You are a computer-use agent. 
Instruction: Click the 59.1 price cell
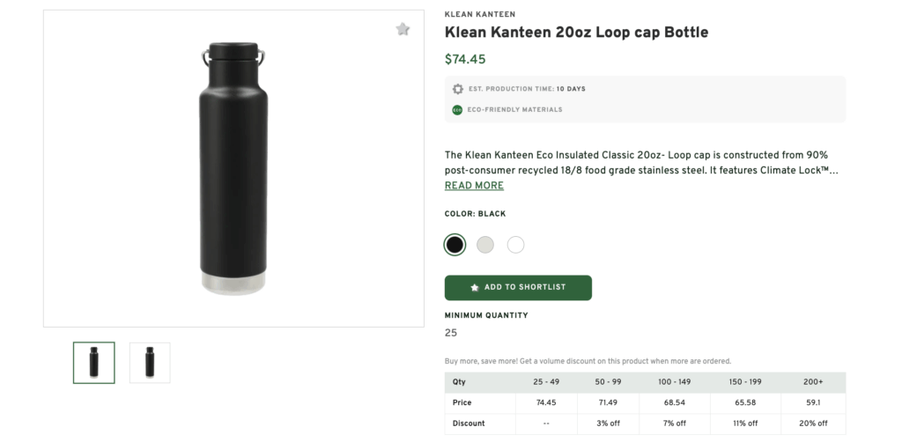(811, 403)
